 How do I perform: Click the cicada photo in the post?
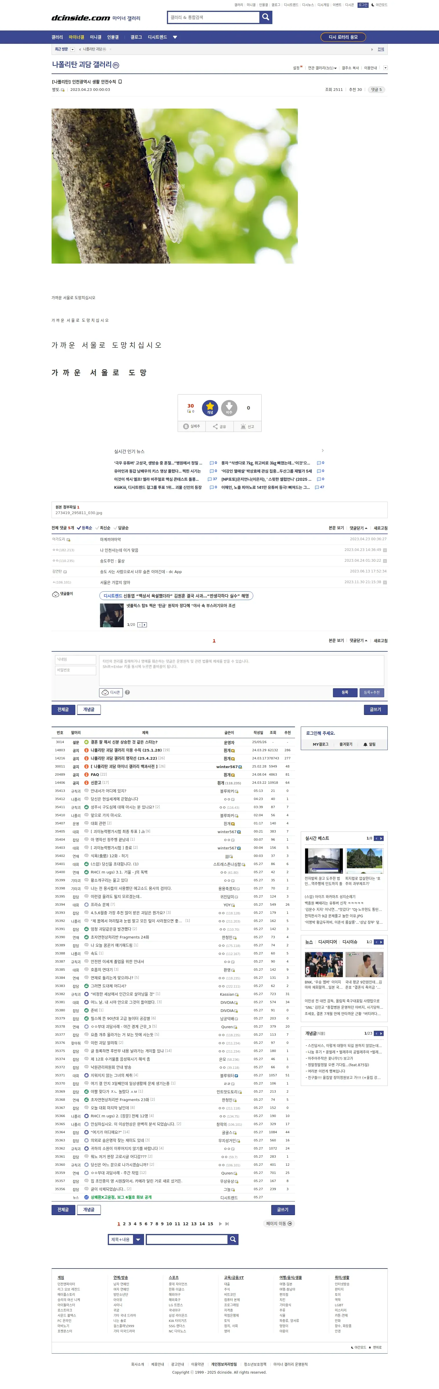175,186
